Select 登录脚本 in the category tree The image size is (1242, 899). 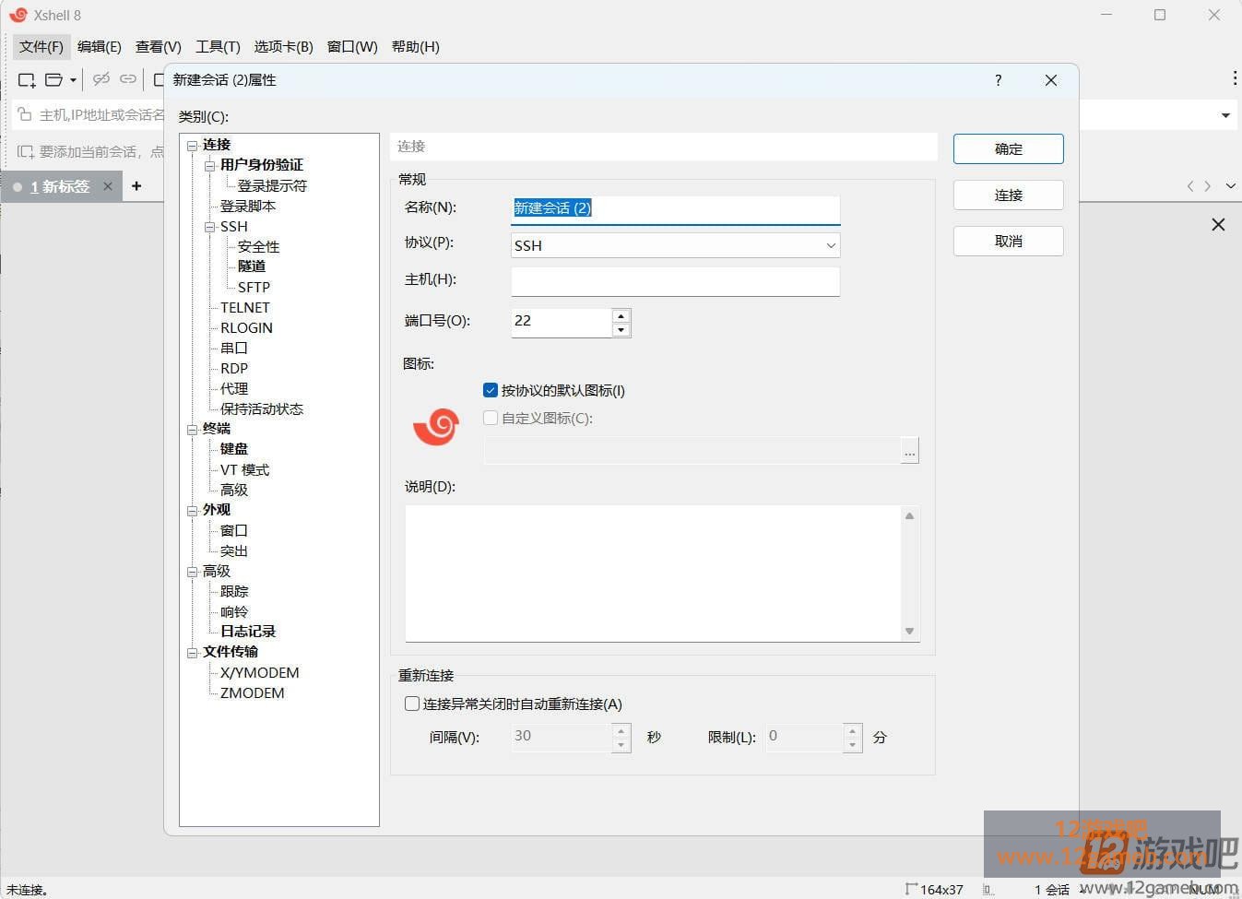(248, 206)
